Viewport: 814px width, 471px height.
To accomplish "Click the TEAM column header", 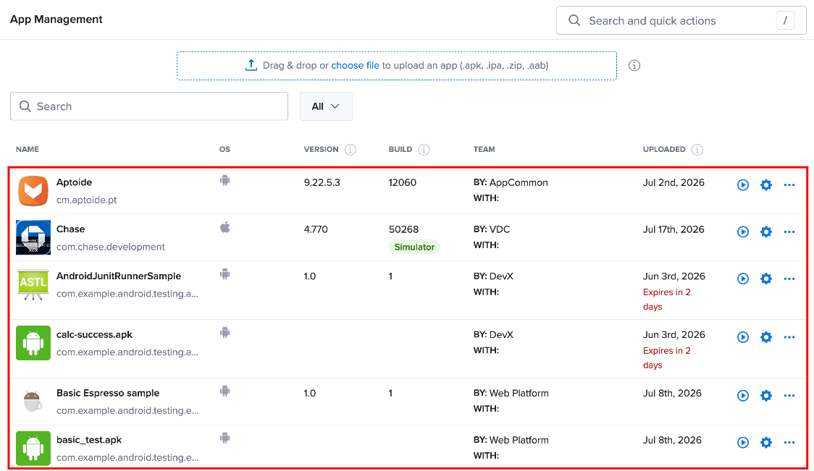I will (484, 149).
